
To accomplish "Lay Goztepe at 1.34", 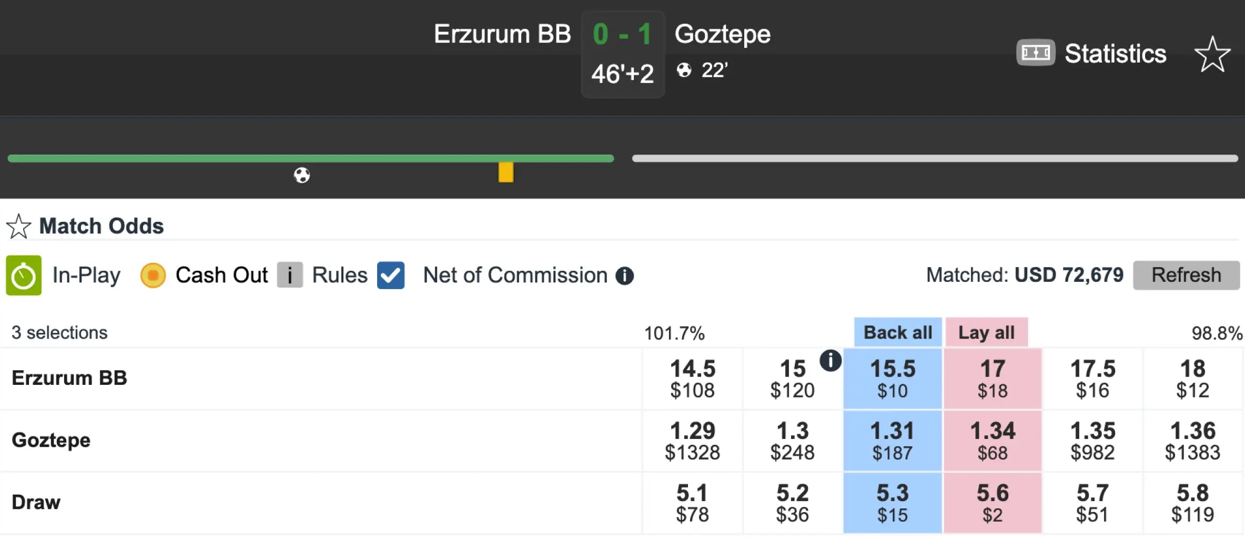I will click(992, 441).
